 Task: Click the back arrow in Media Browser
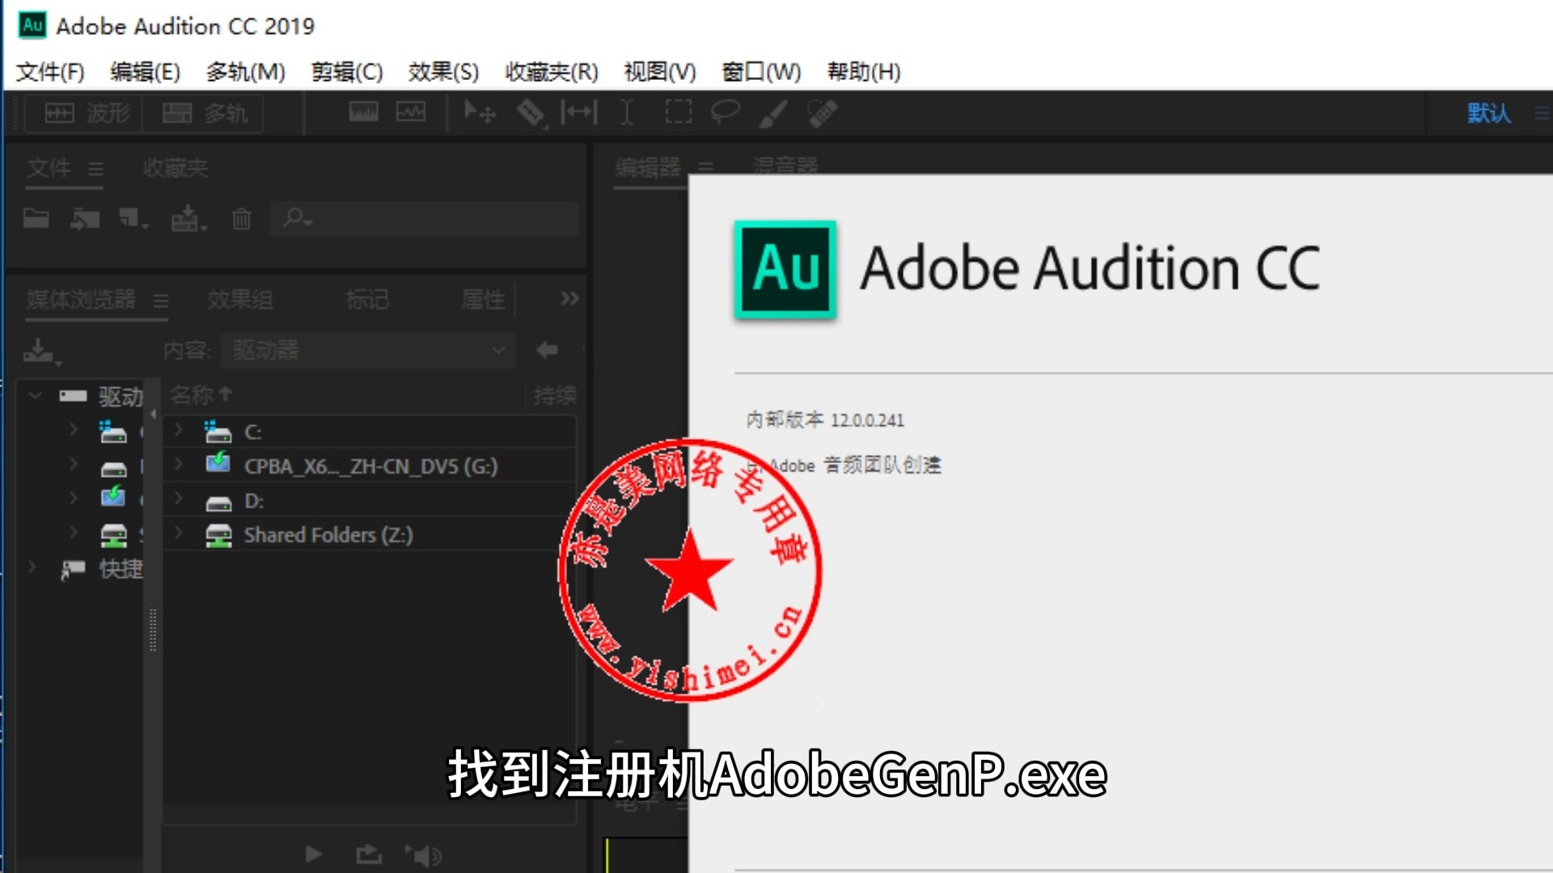click(547, 350)
